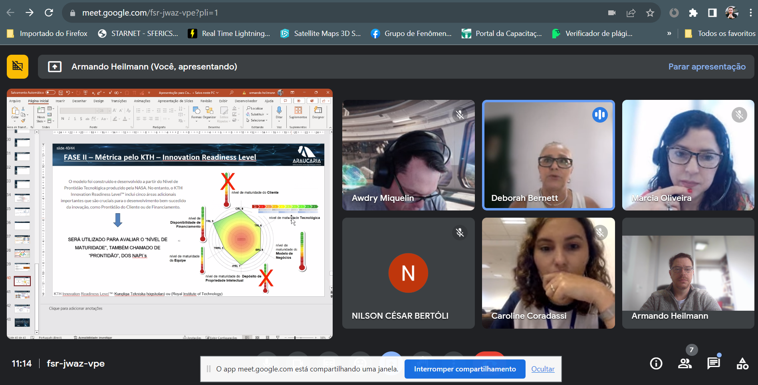Select slide 41 thumbnail in panel
This screenshot has height=385, width=758.
tap(22, 295)
